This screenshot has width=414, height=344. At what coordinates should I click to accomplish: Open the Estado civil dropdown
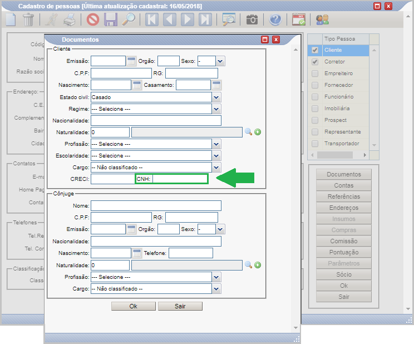216,97
